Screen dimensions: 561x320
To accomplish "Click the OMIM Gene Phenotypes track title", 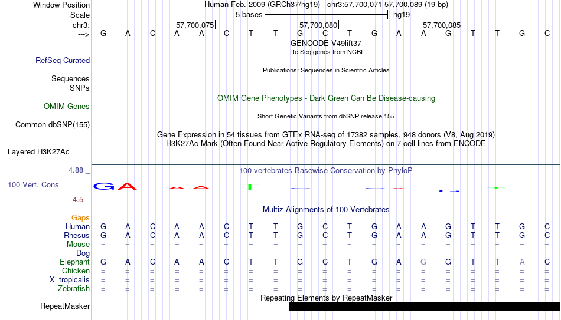I will (x=326, y=98).
